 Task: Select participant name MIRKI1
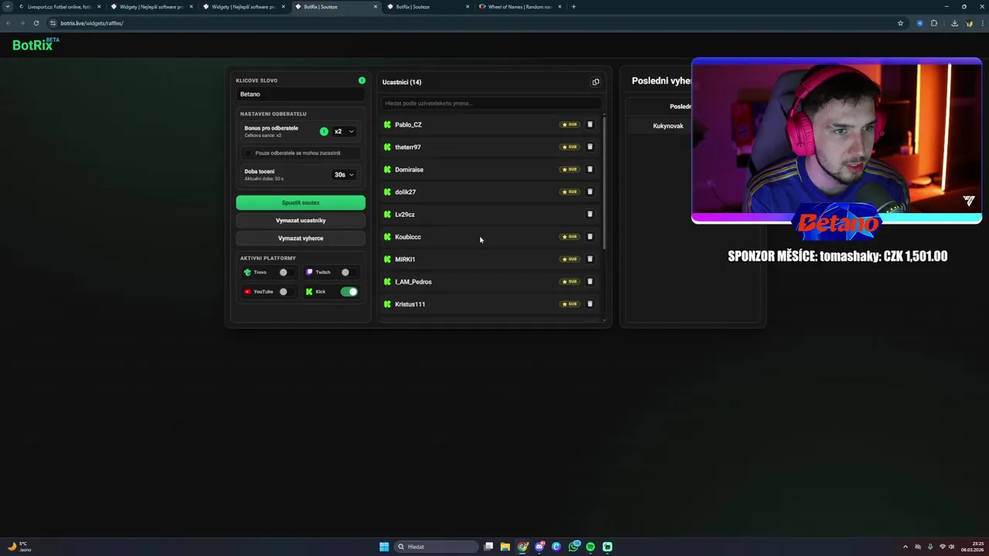(x=405, y=259)
